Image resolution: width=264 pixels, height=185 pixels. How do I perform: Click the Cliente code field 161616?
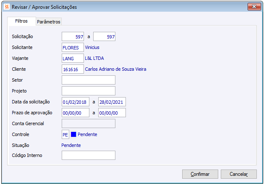(73, 69)
